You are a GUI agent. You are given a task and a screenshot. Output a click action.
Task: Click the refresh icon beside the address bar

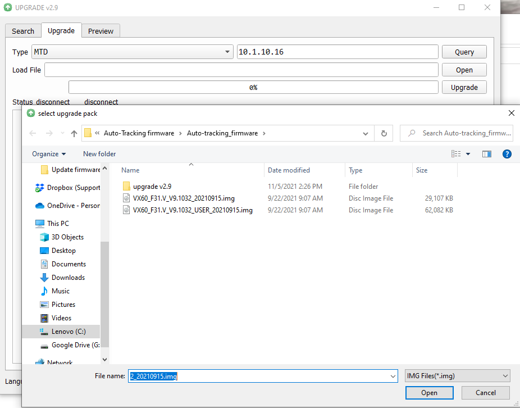point(383,133)
